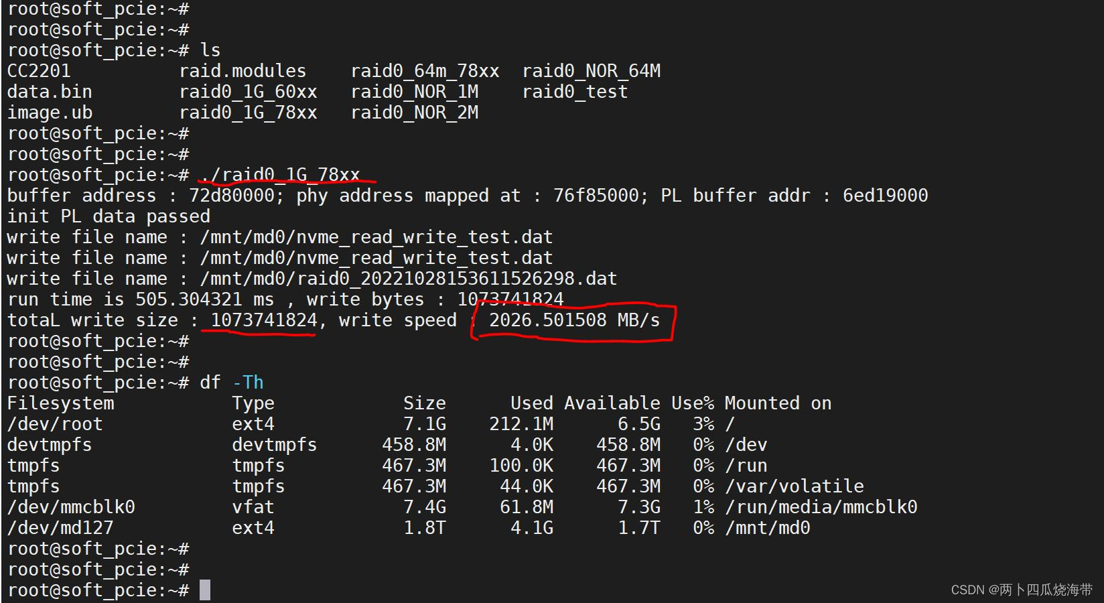1104x603 pixels.
Task: Click the CC2201 entry in ls output
Action: pos(39,71)
